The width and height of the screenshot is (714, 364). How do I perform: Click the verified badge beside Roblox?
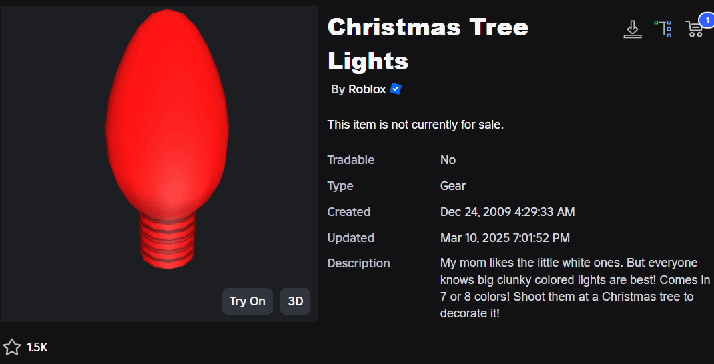point(396,89)
